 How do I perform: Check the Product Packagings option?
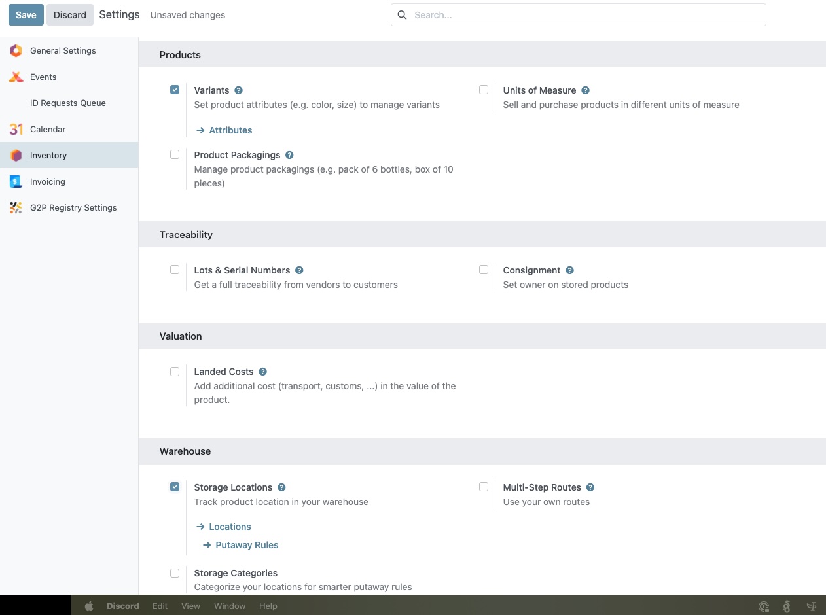click(175, 154)
